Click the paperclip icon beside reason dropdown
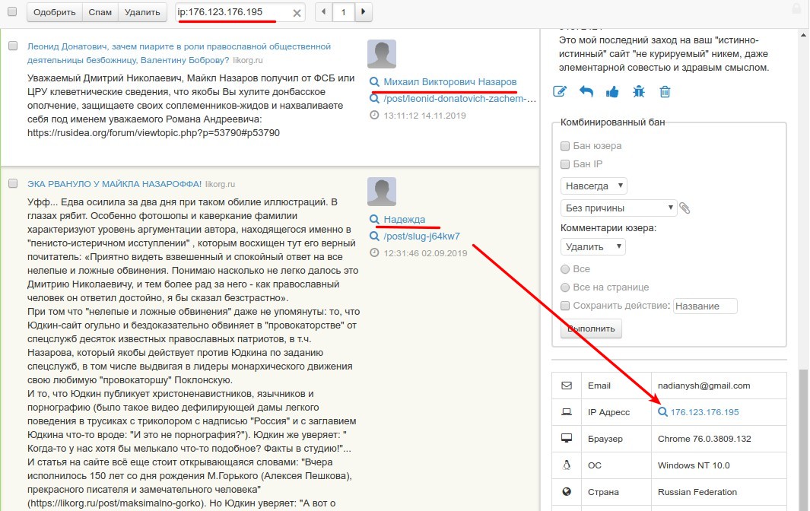Viewport: 810px width, 511px height. click(x=685, y=208)
